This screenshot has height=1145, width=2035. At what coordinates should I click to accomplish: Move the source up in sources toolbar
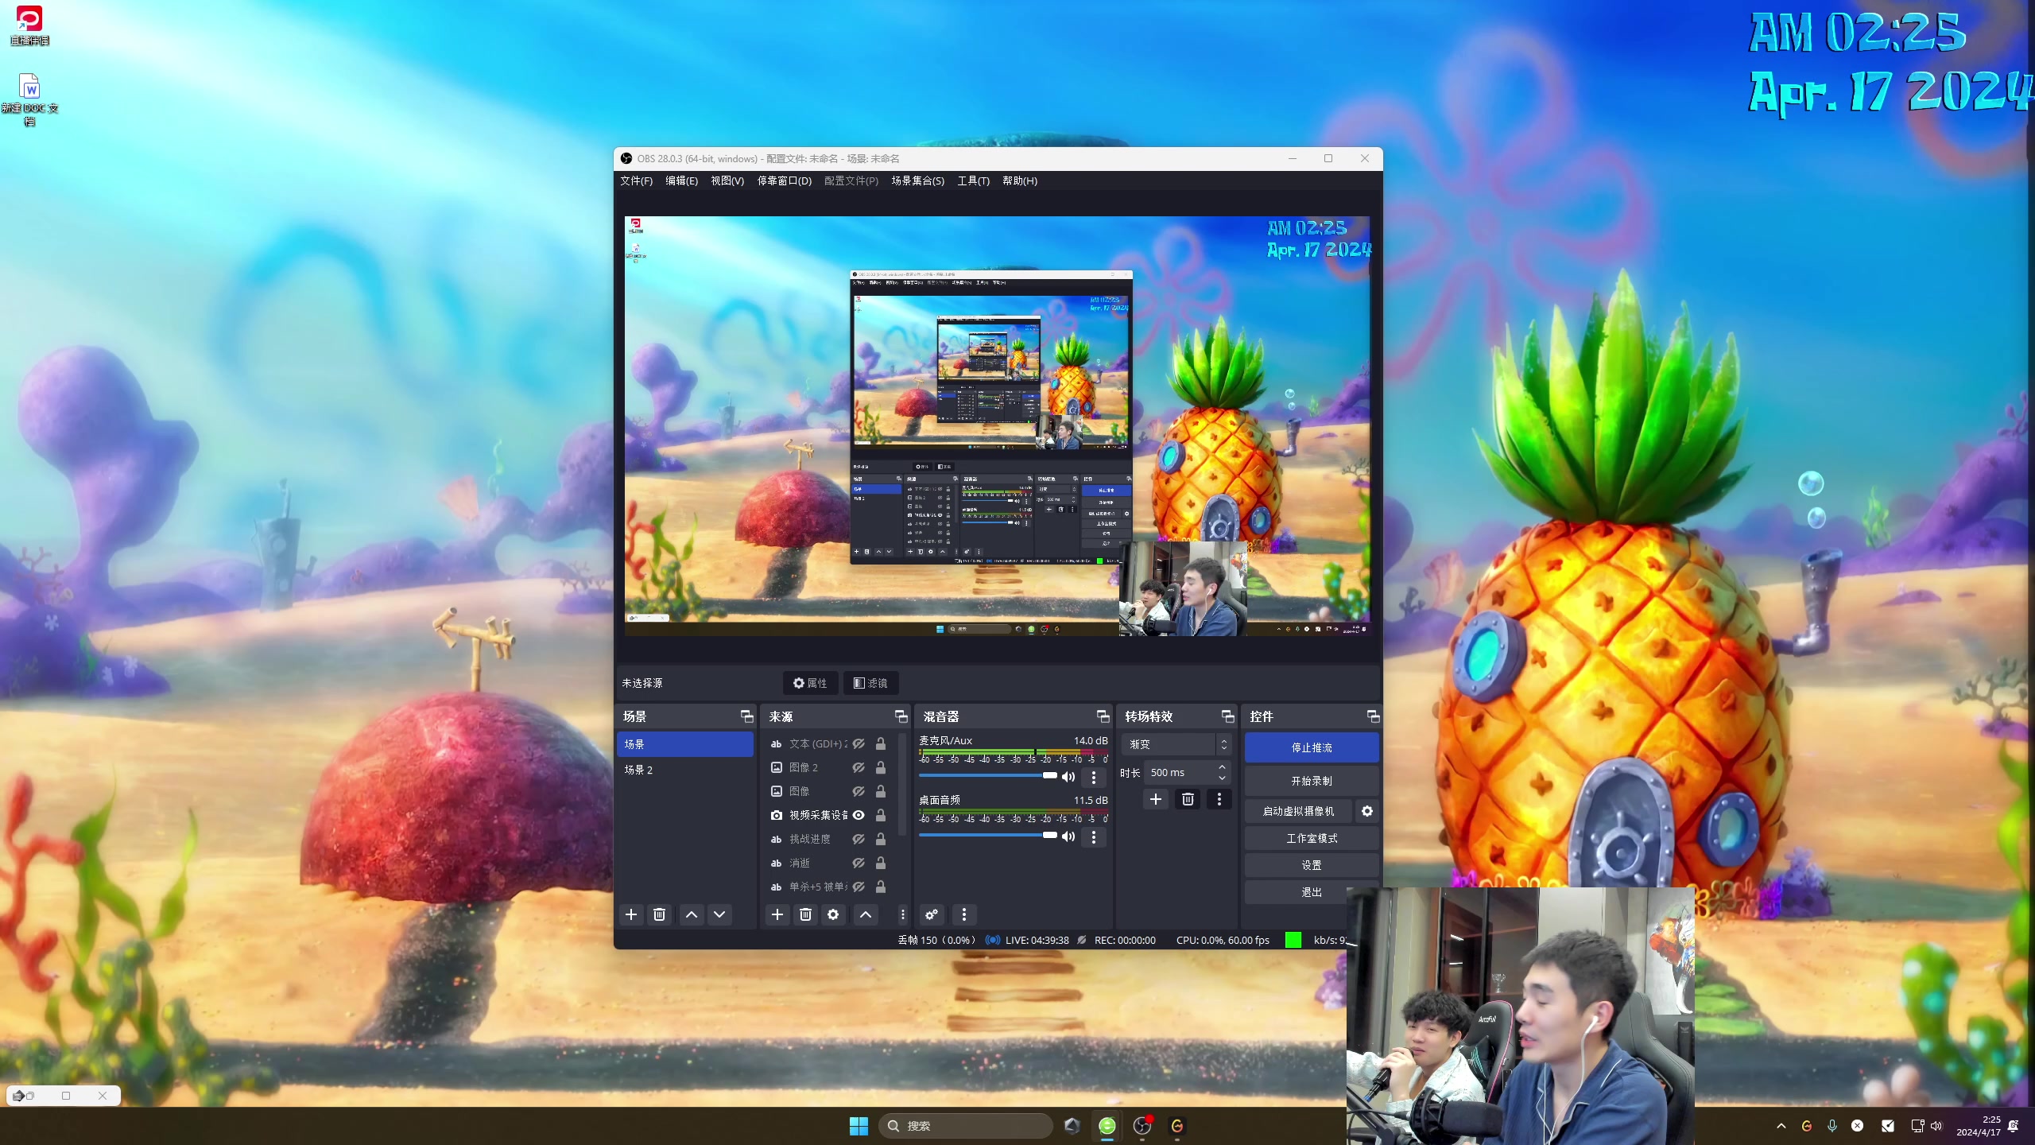[x=866, y=914]
